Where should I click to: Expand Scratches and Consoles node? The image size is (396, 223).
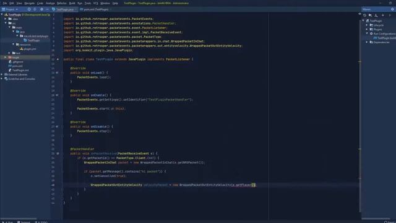pos(2,79)
